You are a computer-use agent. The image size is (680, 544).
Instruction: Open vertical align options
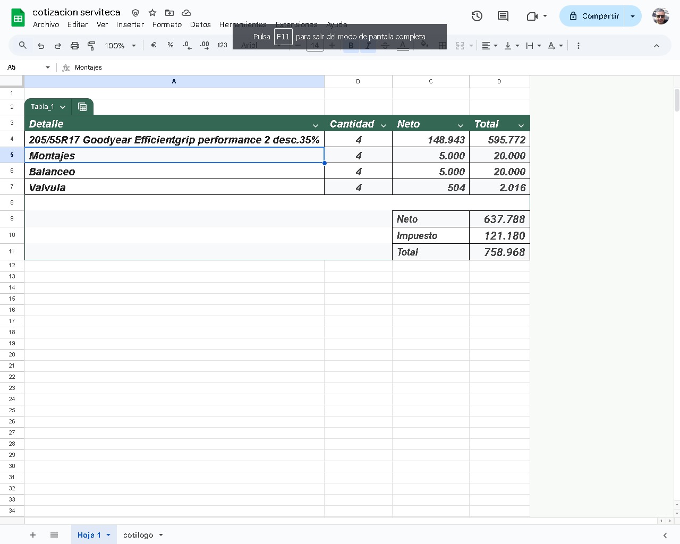[x=511, y=46]
